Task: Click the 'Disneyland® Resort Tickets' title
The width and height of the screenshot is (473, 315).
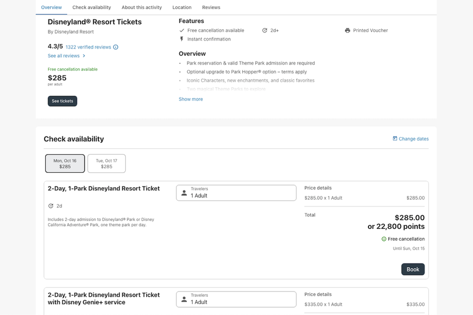Action: click(94, 22)
